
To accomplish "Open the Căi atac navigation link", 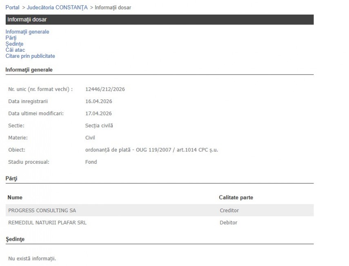I will point(15,50).
